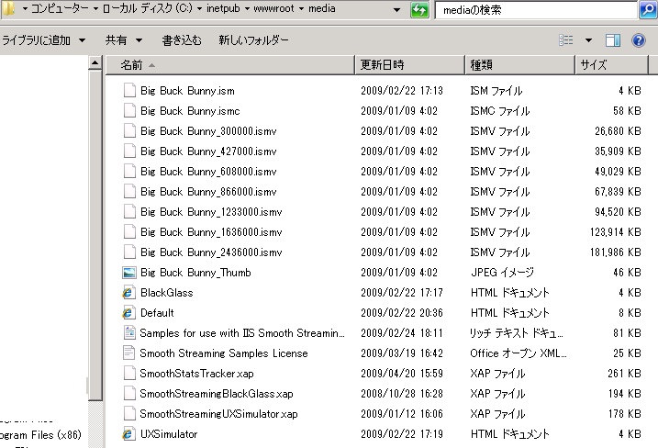Click the Samples for use with IIS document icon

[x=128, y=333]
